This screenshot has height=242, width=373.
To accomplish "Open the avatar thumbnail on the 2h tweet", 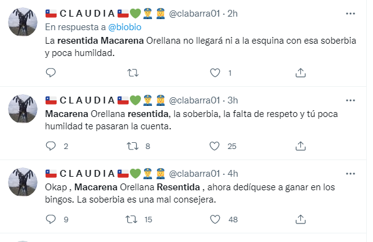I will [x=23, y=22].
